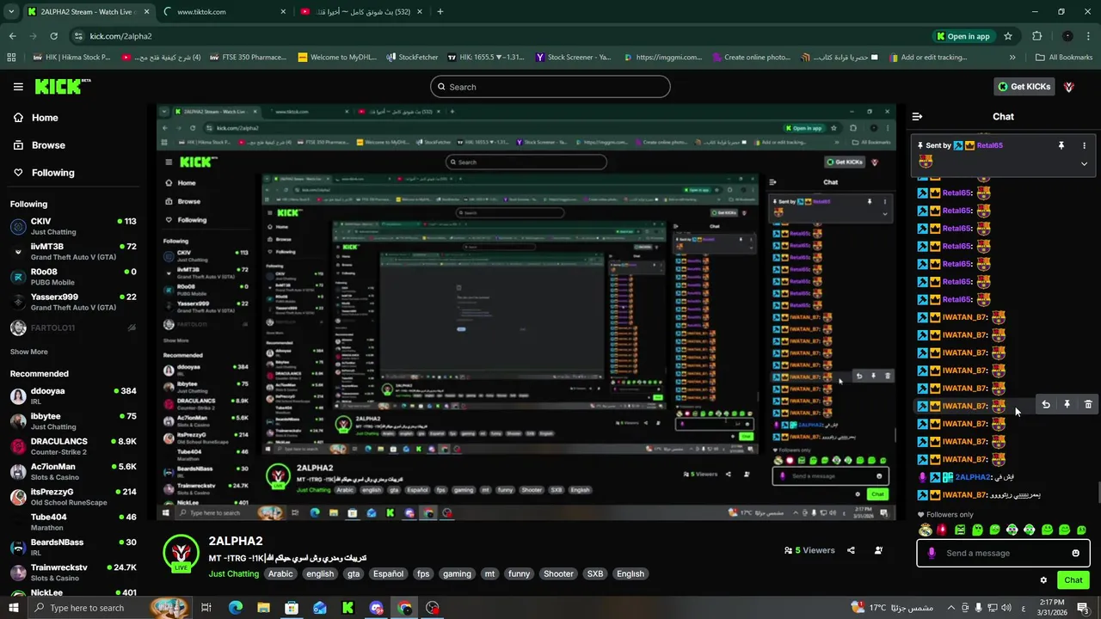The height and width of the screenshot is (619, 1101).
Task: Focus the Kick Search field
Action: tap(550, 87)
